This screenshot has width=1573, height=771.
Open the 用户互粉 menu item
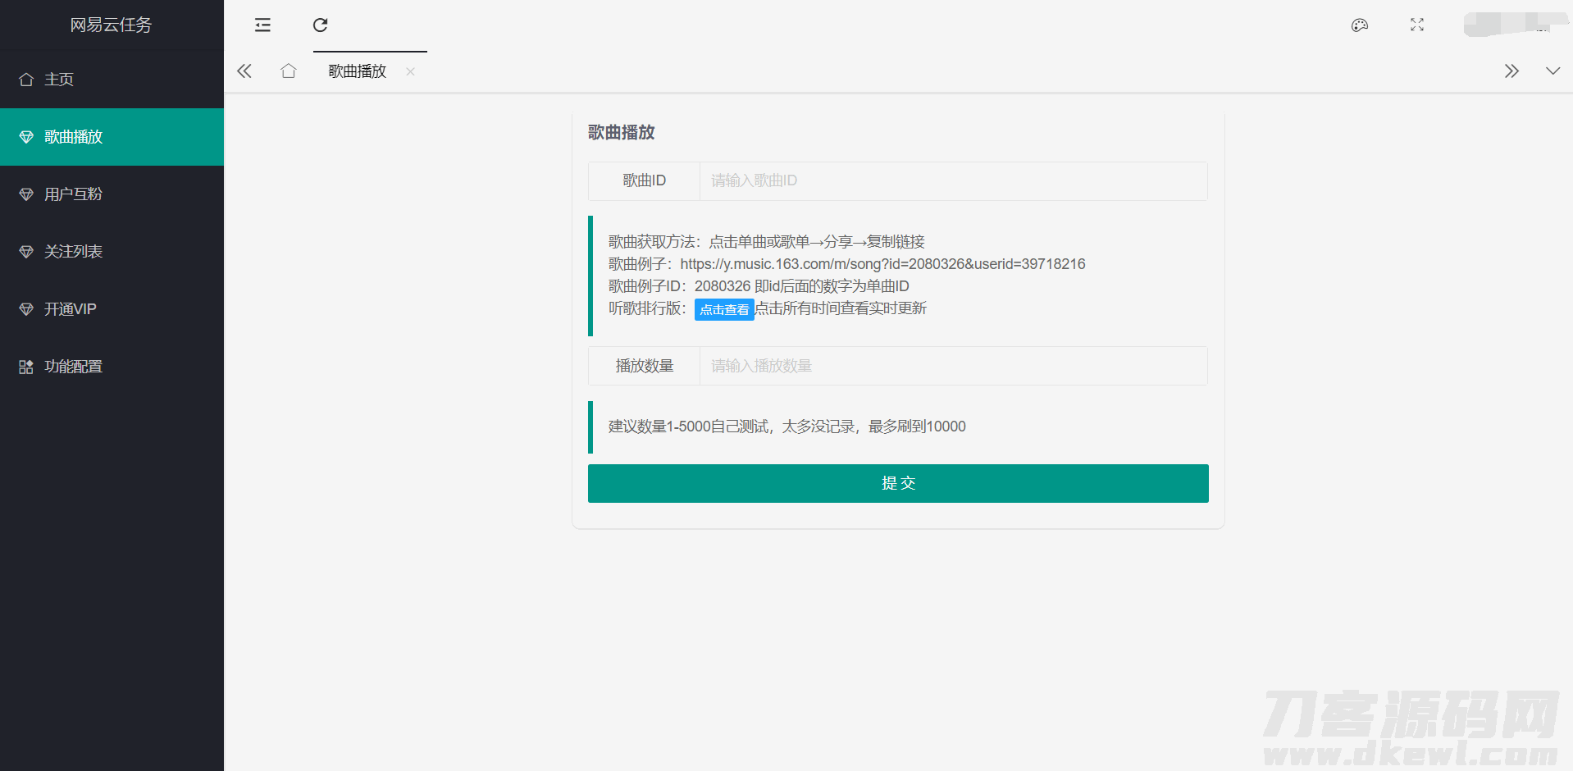[x=72, y=194]
